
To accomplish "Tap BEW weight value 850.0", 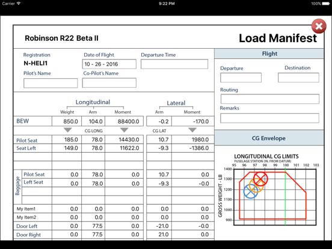I will tap(67, 121).
